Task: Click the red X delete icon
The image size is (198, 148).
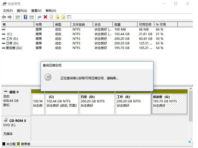Action: pyautogui.click(x=45, y=17)
